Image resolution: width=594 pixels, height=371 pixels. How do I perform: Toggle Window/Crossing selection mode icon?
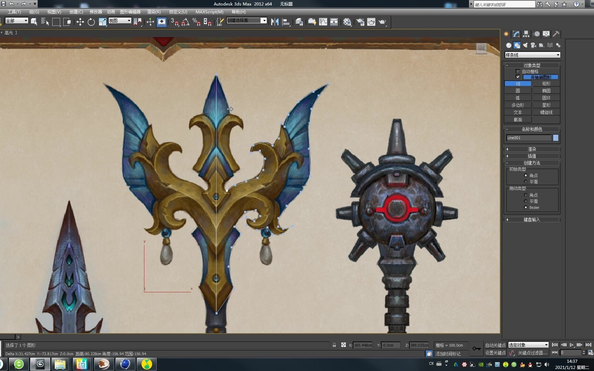pos(68,22)
